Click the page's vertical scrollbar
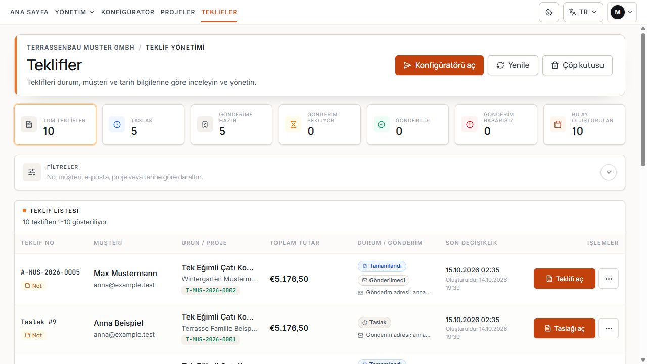The image size is (647, 364). pyautogui.click(x=643, y=99)
